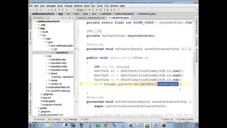This screenshot has width=227, height=128.
Task: Click the search magnifier at top right
Action: point(197,10)
